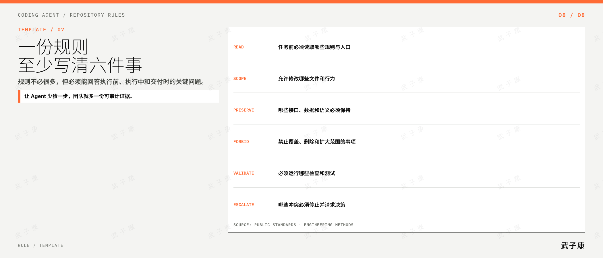This screenshot has width=603, height=258.
Task: Click the text '必须运行哪些检查和测试'
Action: [306, 173]
